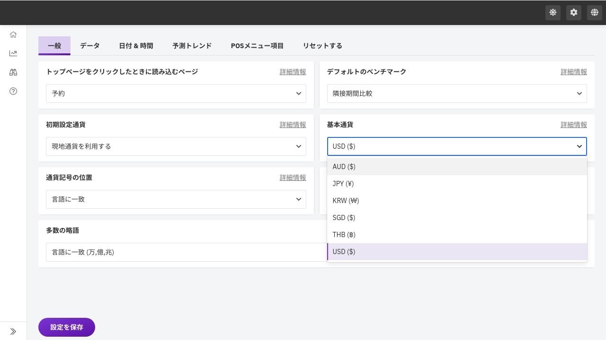
Task: Open the help question mark icon
Action: (x=13, y=91)
